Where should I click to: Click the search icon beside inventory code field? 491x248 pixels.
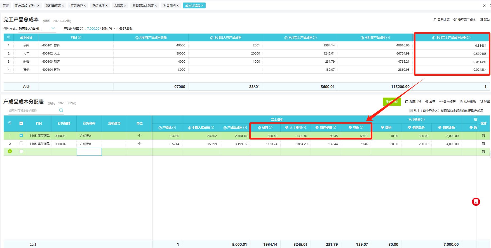click(61, 110)
